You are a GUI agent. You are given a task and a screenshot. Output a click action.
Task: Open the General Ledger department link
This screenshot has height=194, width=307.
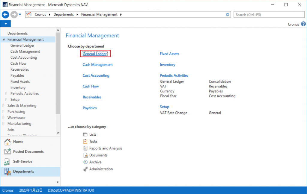(x=95, y=54)
